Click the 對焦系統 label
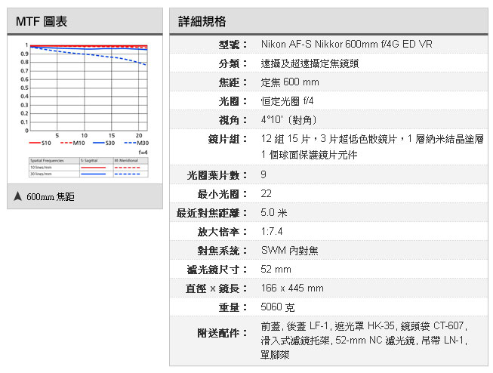Image resolution: width=493 pixels, height=373 pixels. [222, 251]
